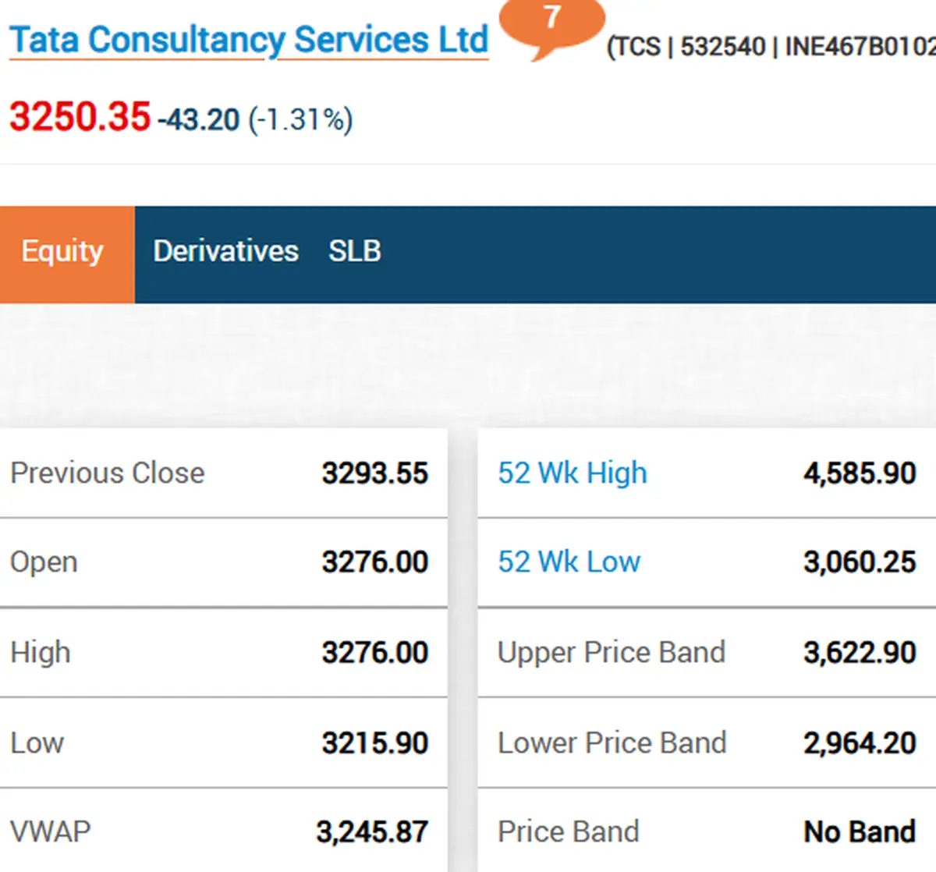936x872 pixels.
Task: Click the Low value 3215.90
Action: pyautogui.click(x=375, y=743)
